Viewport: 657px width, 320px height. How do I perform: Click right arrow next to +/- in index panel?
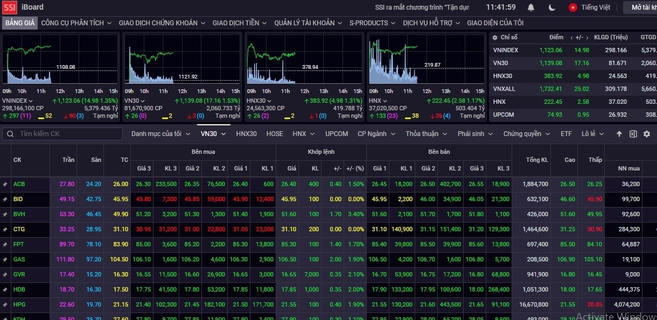(587, 37)
